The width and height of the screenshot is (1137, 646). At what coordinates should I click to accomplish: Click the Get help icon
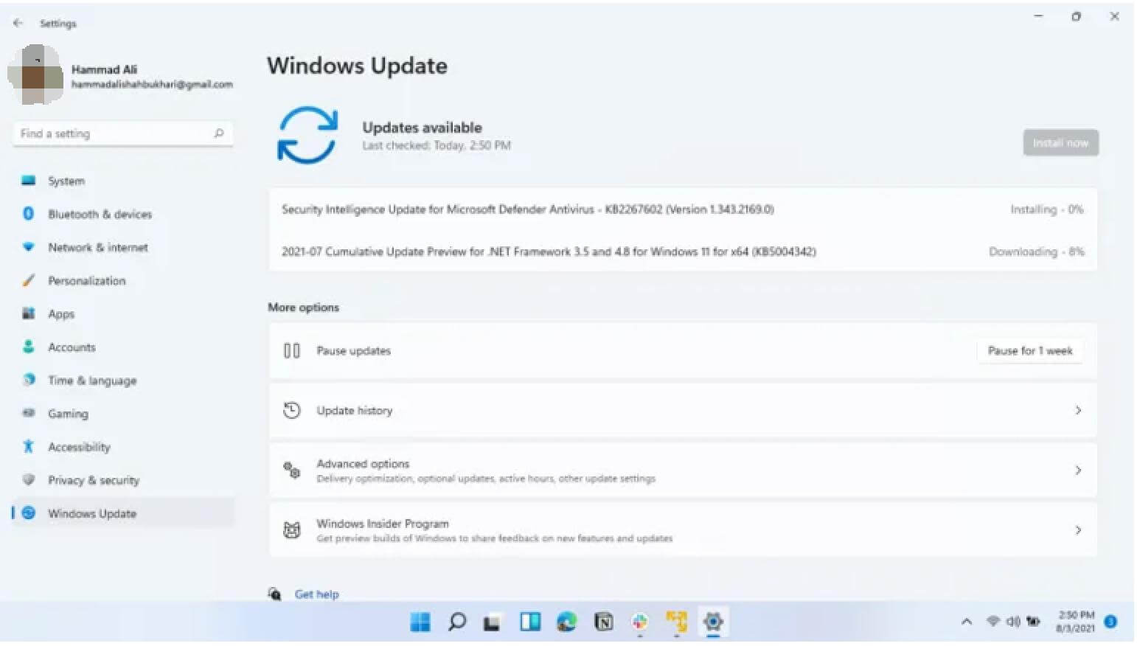pyautogui.click(x=274, y=594)
